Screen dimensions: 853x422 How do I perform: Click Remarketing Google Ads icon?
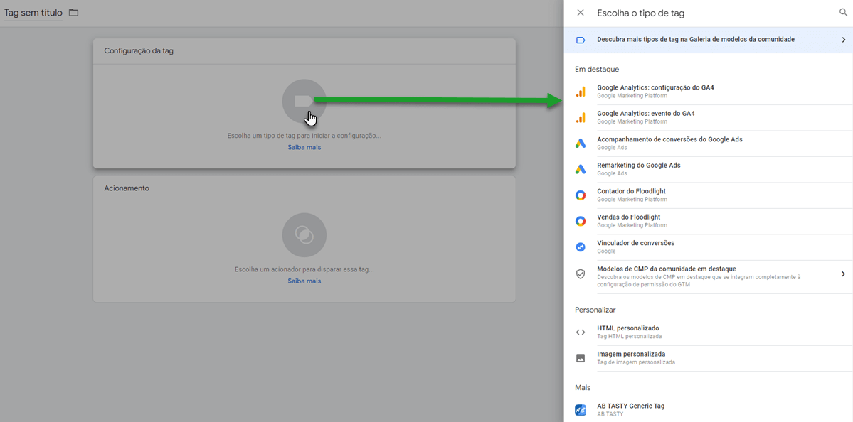click(581, 170)
